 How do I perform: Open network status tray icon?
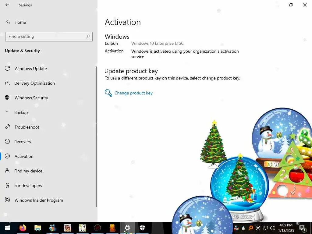pyautogui.click(x=265, y=228)
